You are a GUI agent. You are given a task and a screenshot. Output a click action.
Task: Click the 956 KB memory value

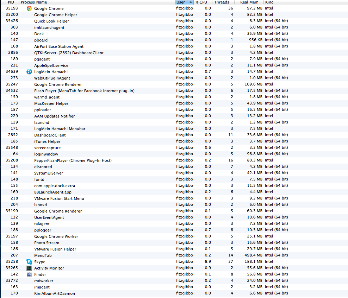[255, 40]
